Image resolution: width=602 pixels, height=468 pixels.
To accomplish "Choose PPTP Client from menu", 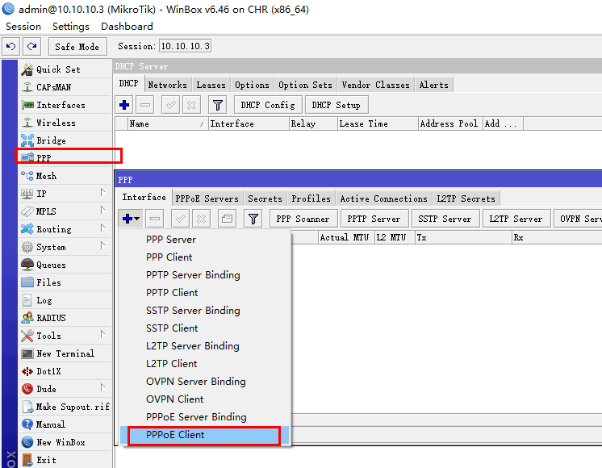I will (x=205, y=293).
